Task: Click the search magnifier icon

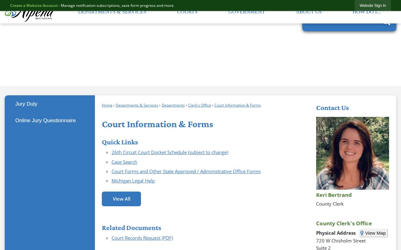Action: point(386,22)
